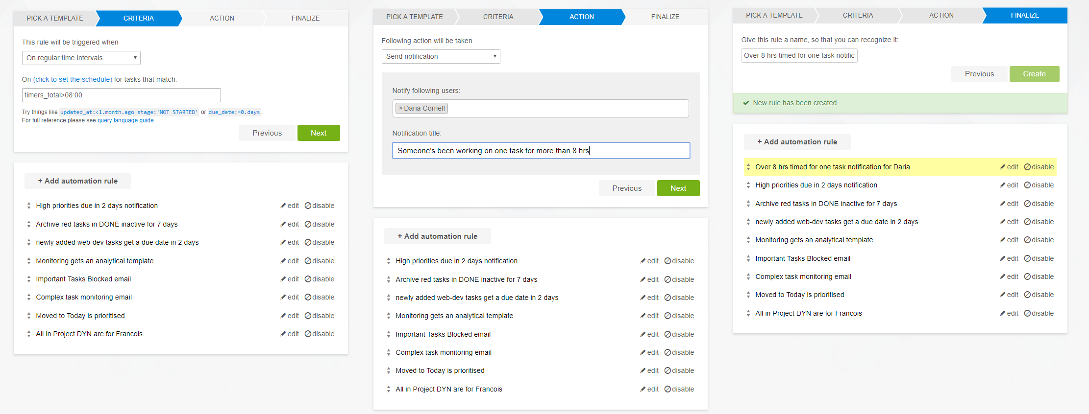Open the Notify following users selection box
Image resolution: width=1089 pixels, height=414 pixels.
point(564,109)
